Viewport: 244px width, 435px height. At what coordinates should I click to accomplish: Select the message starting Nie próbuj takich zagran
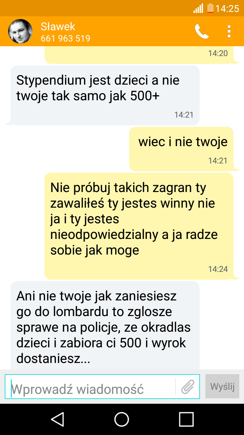pos(139,226)
